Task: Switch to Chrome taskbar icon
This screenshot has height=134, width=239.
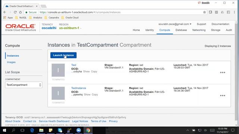Action: tap(88, 130)
